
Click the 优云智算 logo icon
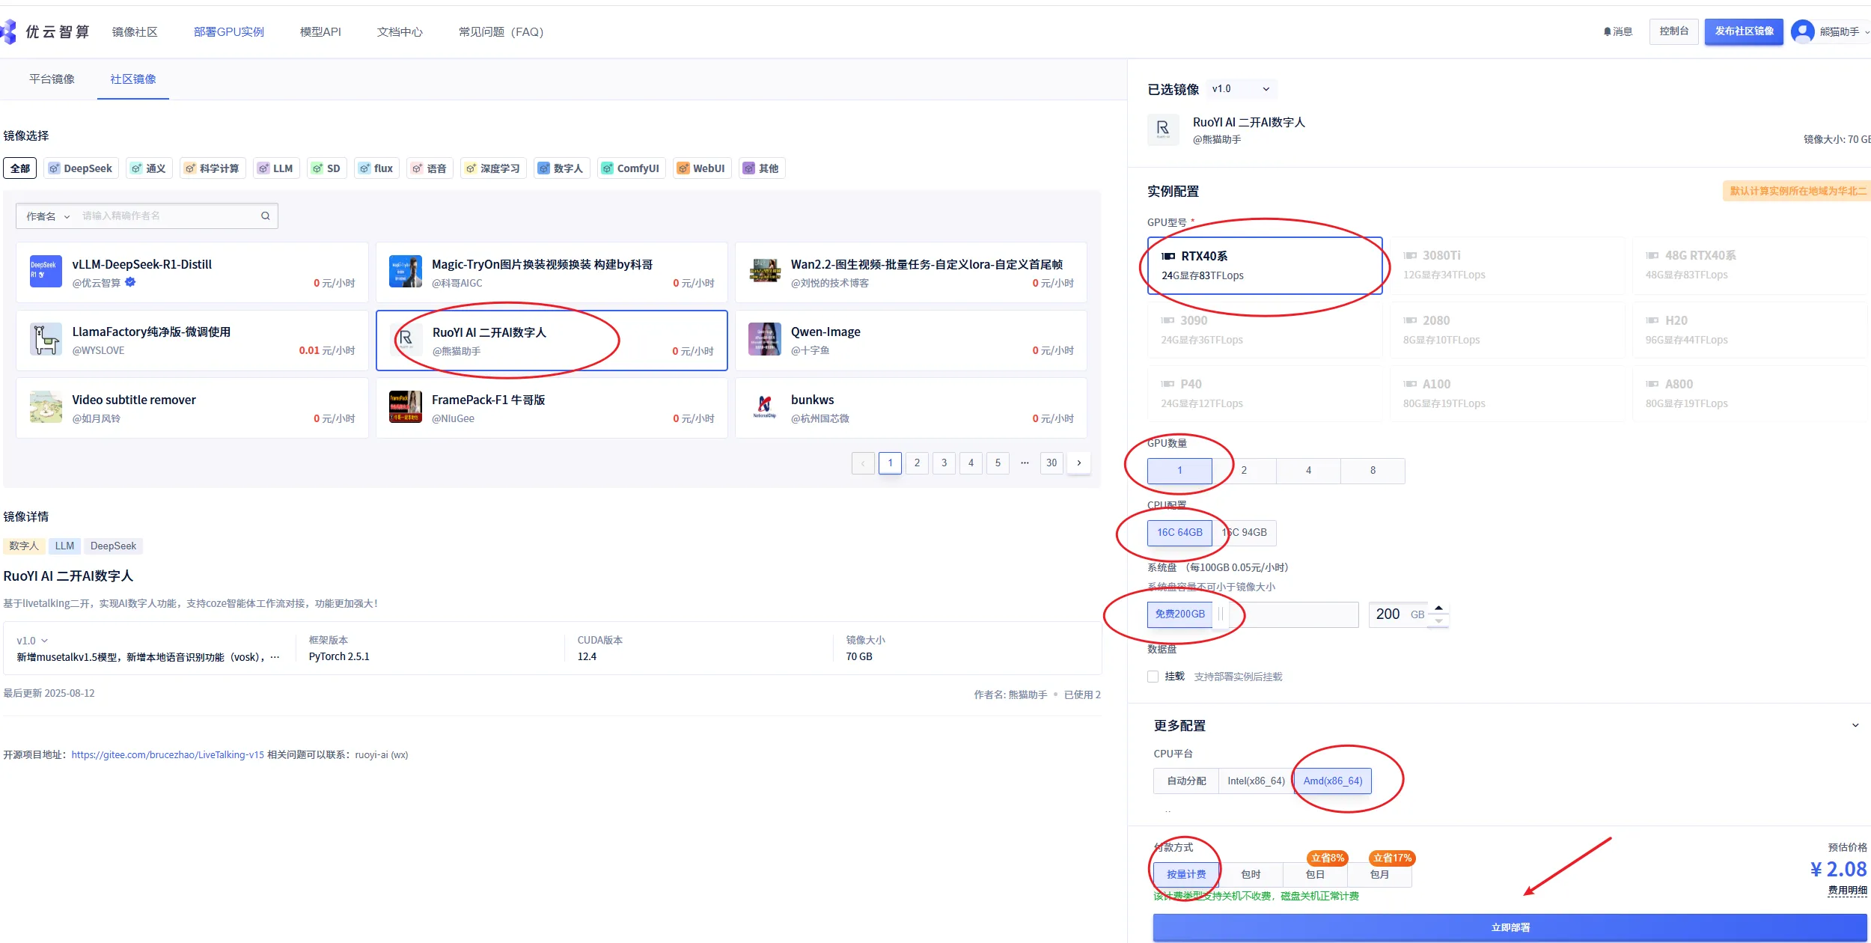coord(9,31)
